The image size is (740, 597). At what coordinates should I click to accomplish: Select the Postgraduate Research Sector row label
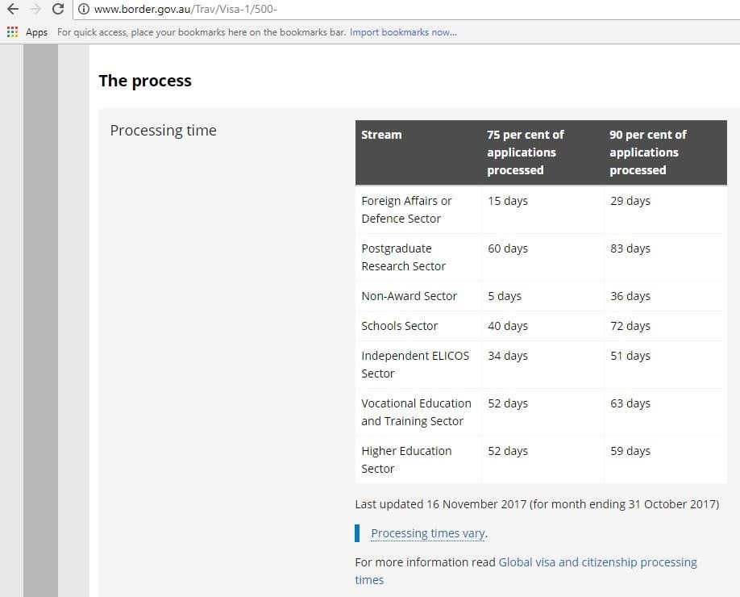click(x=403, y=257)
